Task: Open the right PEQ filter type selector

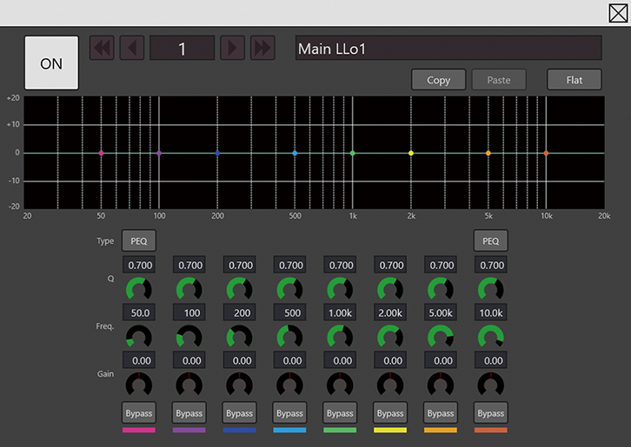Action: (x=491, y=240)
